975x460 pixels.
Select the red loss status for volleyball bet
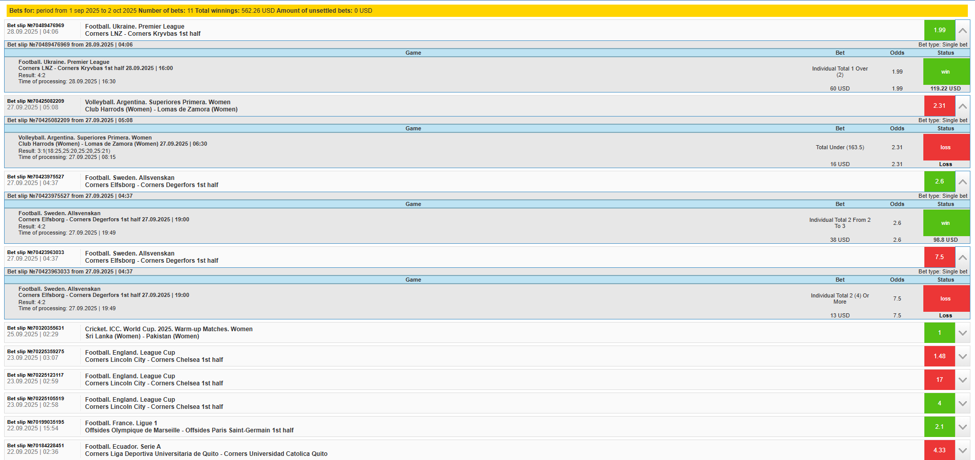(946, 147)
